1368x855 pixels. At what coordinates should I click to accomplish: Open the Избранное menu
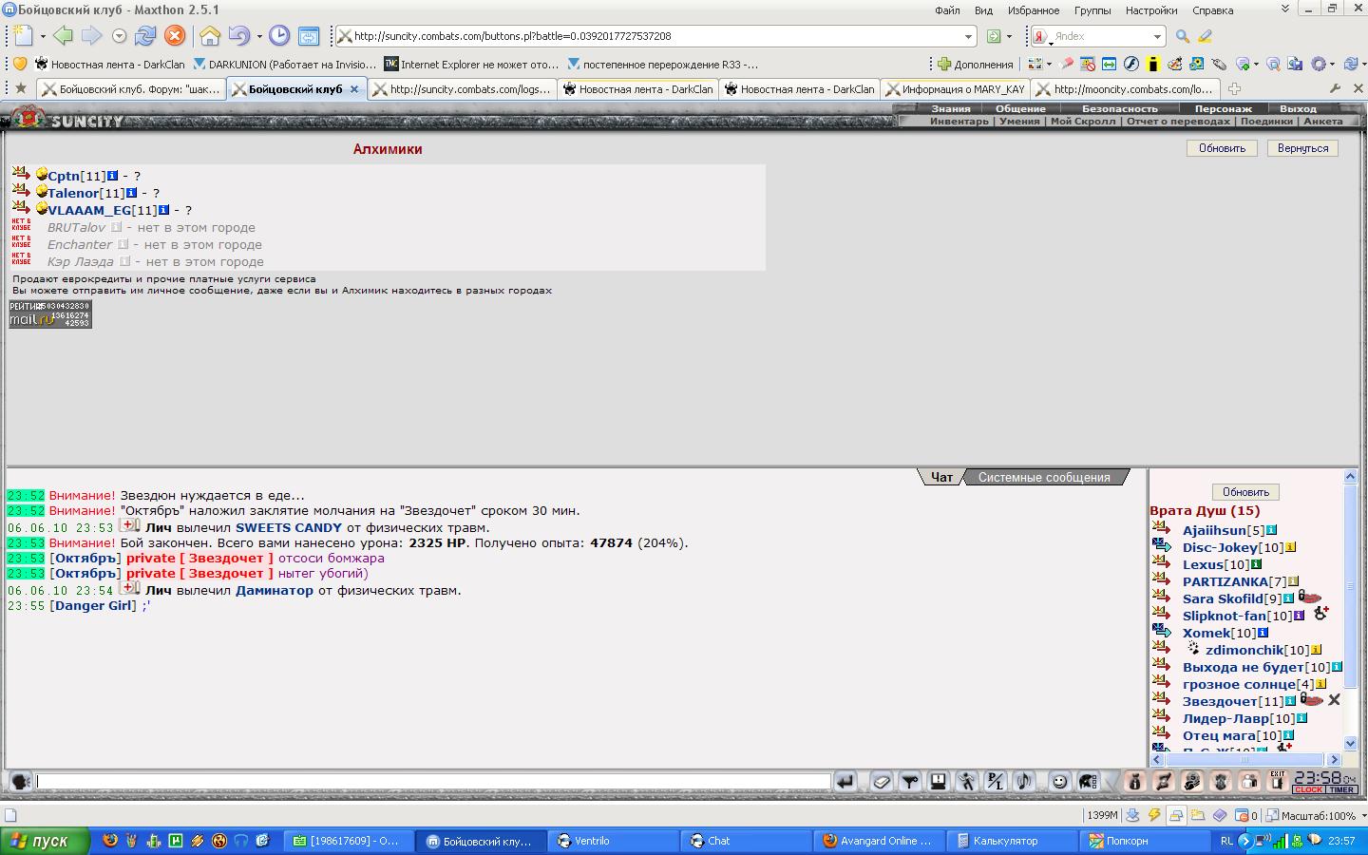tap(1033, 10)
